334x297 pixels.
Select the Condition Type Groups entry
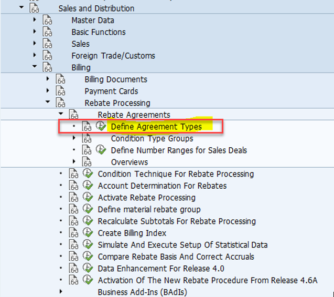[152, 138]
